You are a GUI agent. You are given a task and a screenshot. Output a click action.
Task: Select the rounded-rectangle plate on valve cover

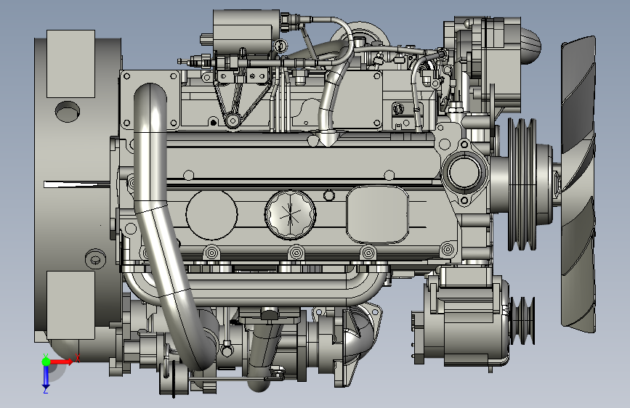pos(377,215)
